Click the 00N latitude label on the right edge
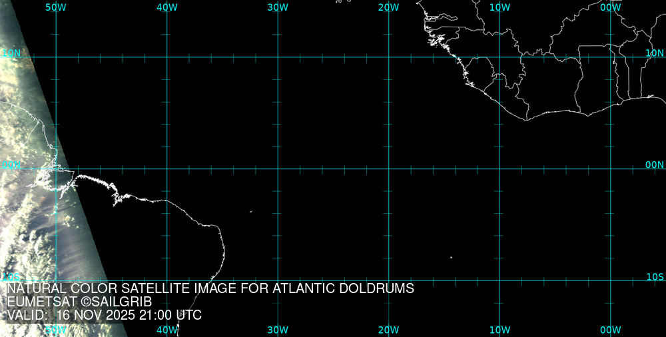Image resolution: width=666 pixels, height=337 pixels. (x=655, y=165)
